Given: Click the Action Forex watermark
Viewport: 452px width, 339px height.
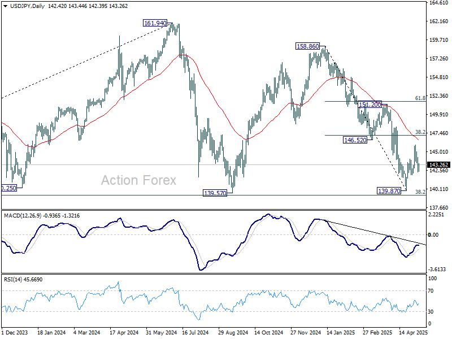Looking at the screenshot, I should [138, 180].
